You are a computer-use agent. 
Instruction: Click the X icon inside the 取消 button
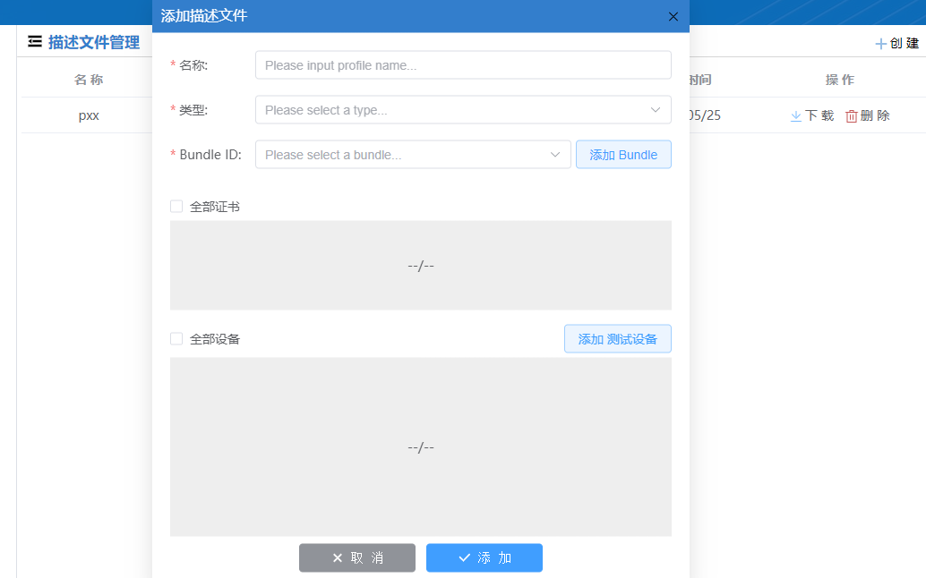tap(339, 557)
